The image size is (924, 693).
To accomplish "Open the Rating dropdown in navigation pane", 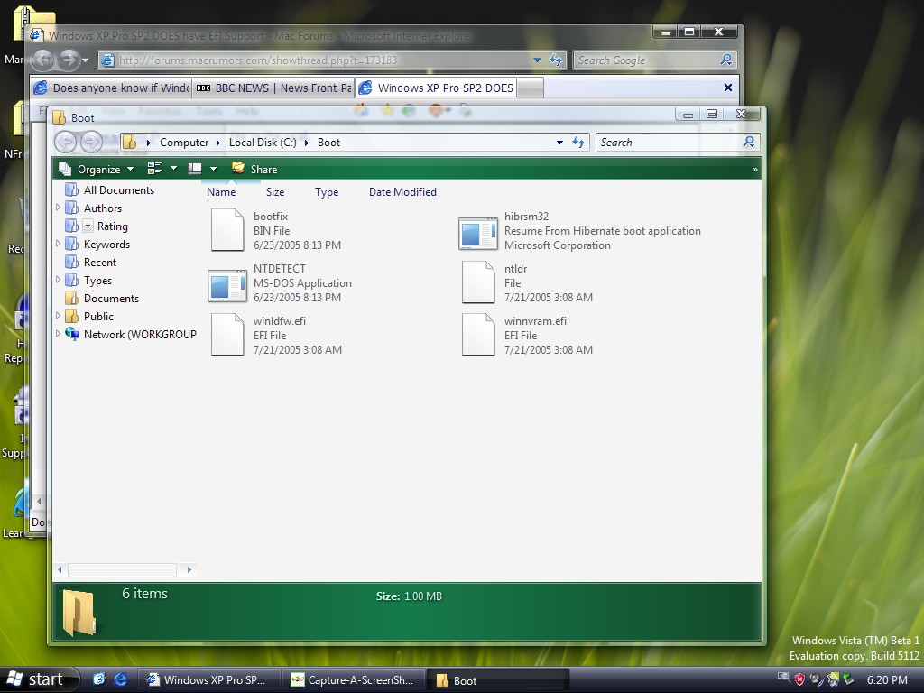I will [88, 226].
